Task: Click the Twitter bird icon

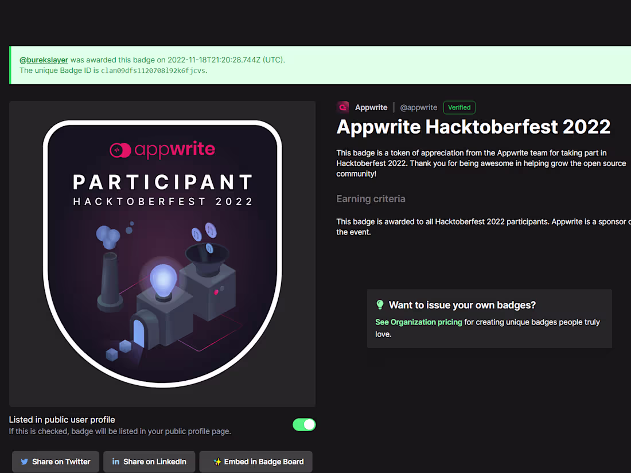Action: click(25, 462)
